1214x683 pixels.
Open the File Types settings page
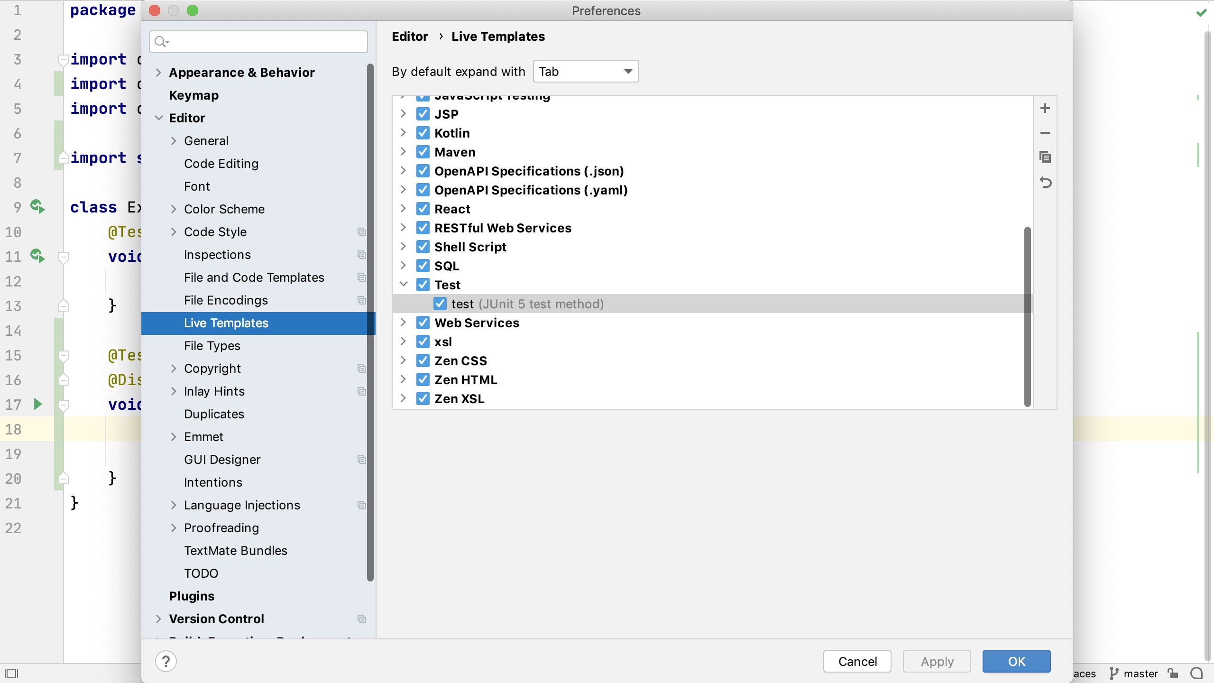click(212, 346)
